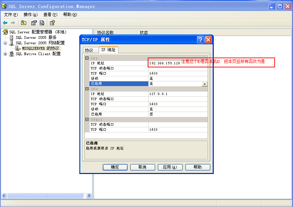Click the MSSQLSERVER 的协议 node icon
Viewport: 293px width, 207px height.
tap(18, 48)
